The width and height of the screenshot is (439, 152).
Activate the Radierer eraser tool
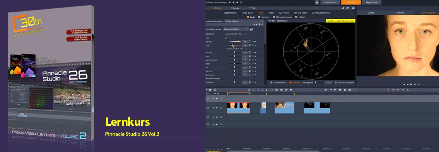294,83
